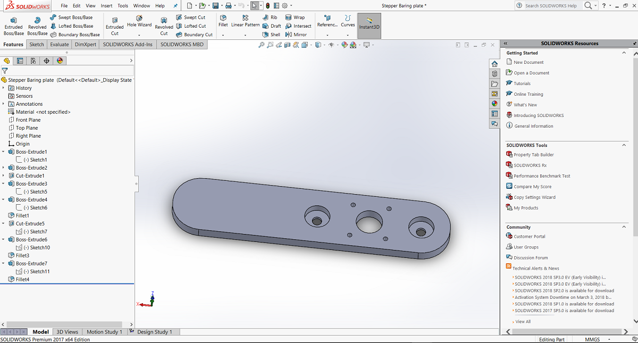The height and width of the screenshot is (343, 638).
Task: Select Front Plane in feature tree
Action: click(x=28, y=120)
